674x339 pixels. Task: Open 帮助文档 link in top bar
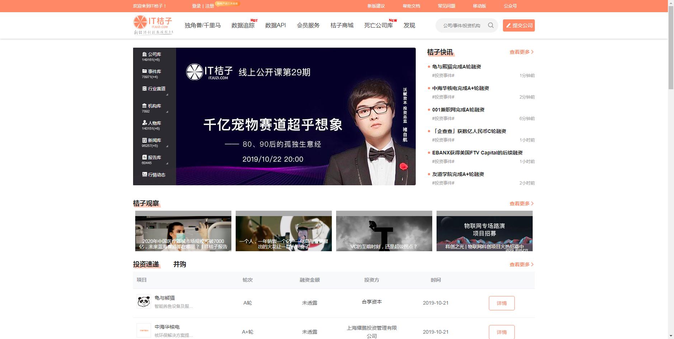coord(411,6)
